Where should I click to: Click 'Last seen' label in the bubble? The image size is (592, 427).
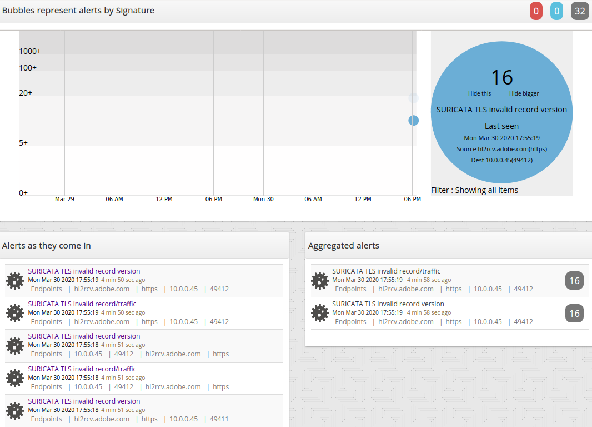pos(502,126)
